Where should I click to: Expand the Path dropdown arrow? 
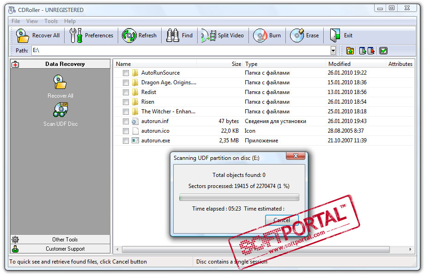[333, 50]
